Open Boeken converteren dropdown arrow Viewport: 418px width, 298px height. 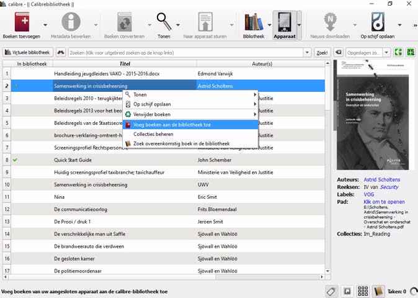coord(149,25)
